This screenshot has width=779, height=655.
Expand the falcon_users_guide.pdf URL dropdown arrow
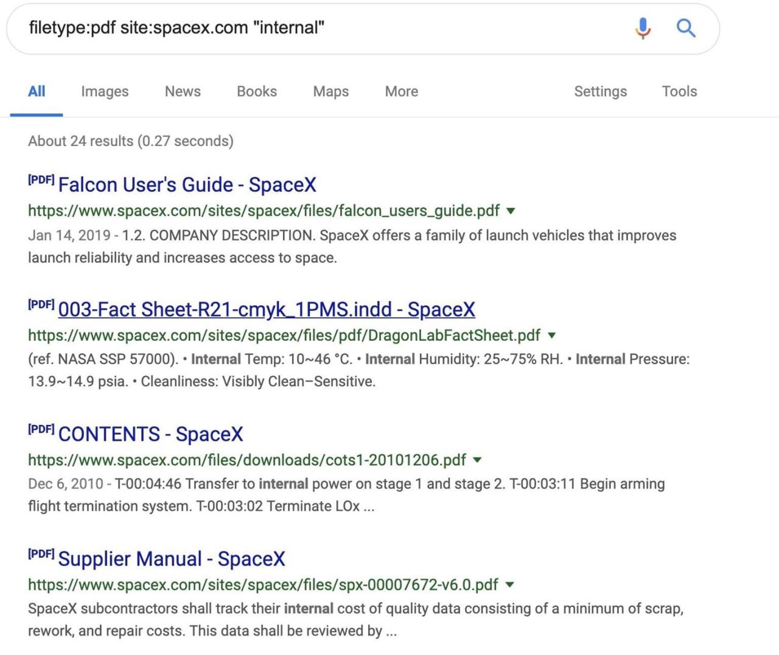(511, 211)
